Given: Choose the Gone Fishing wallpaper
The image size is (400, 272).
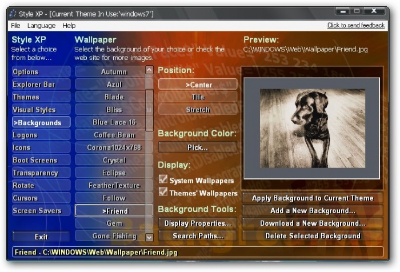Looking at the screenshot, I should tap(110, 236).
